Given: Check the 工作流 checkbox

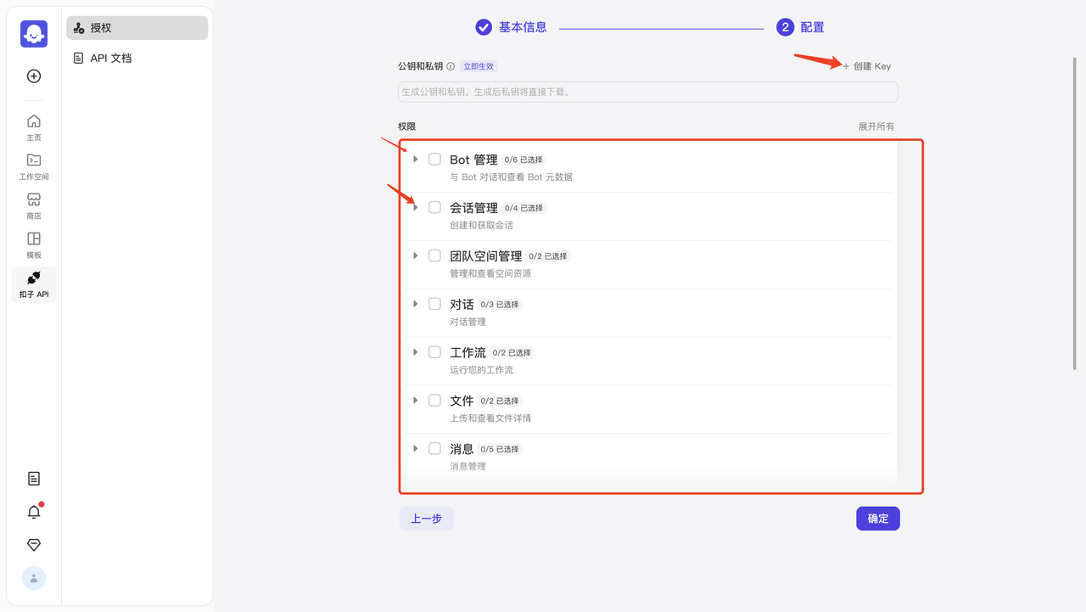Looking at the screenshot, I should [434, 352].
